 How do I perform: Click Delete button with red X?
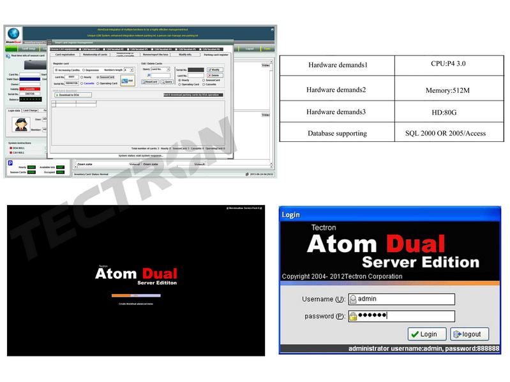pos(215,75)
